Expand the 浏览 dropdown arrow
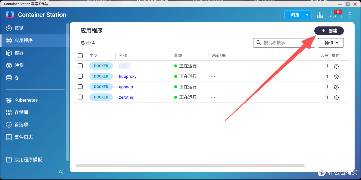 [307, 15]
